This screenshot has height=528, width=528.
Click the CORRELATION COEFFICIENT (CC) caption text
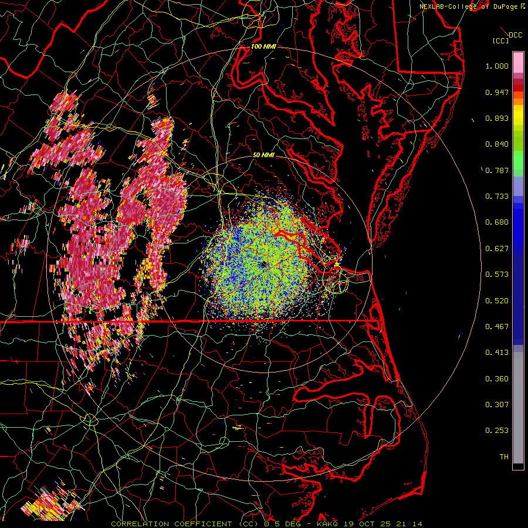185,524
